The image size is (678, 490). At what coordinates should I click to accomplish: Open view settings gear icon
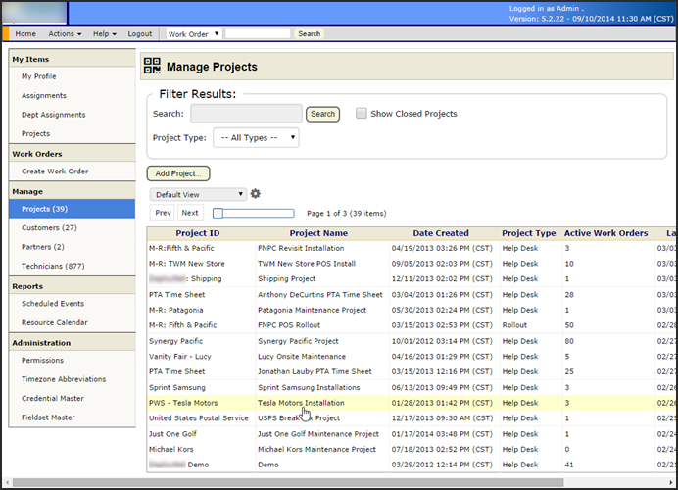coord(256,194)
